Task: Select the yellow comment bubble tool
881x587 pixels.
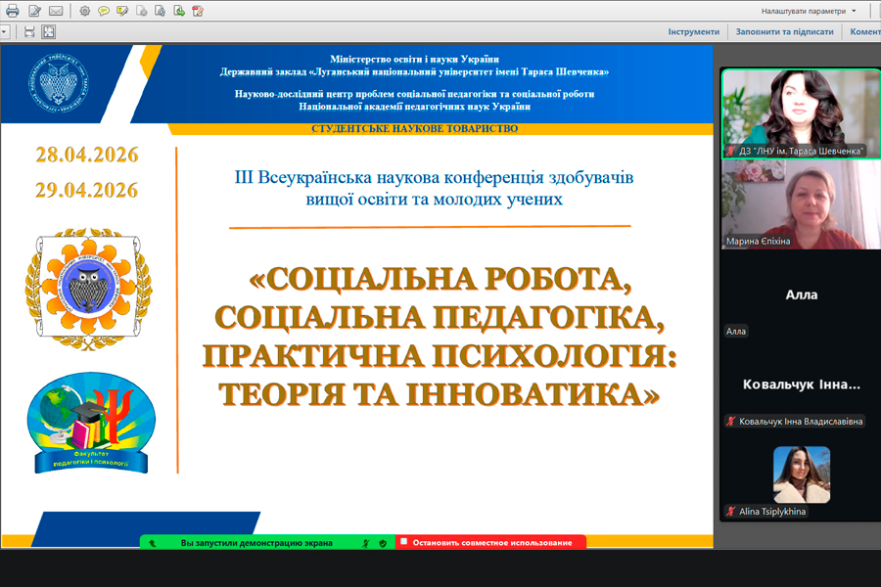Action: (103, 11)
